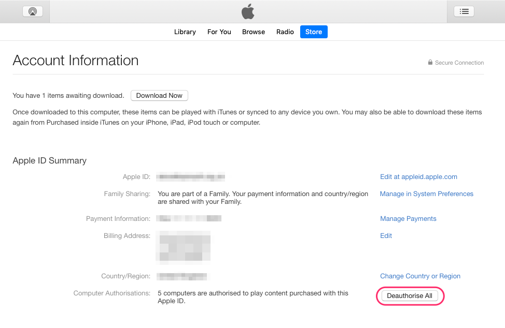The width and height of the screenshot is (505, 328).
Task: Click the Secure Connection label
Action: pos(459,63)
